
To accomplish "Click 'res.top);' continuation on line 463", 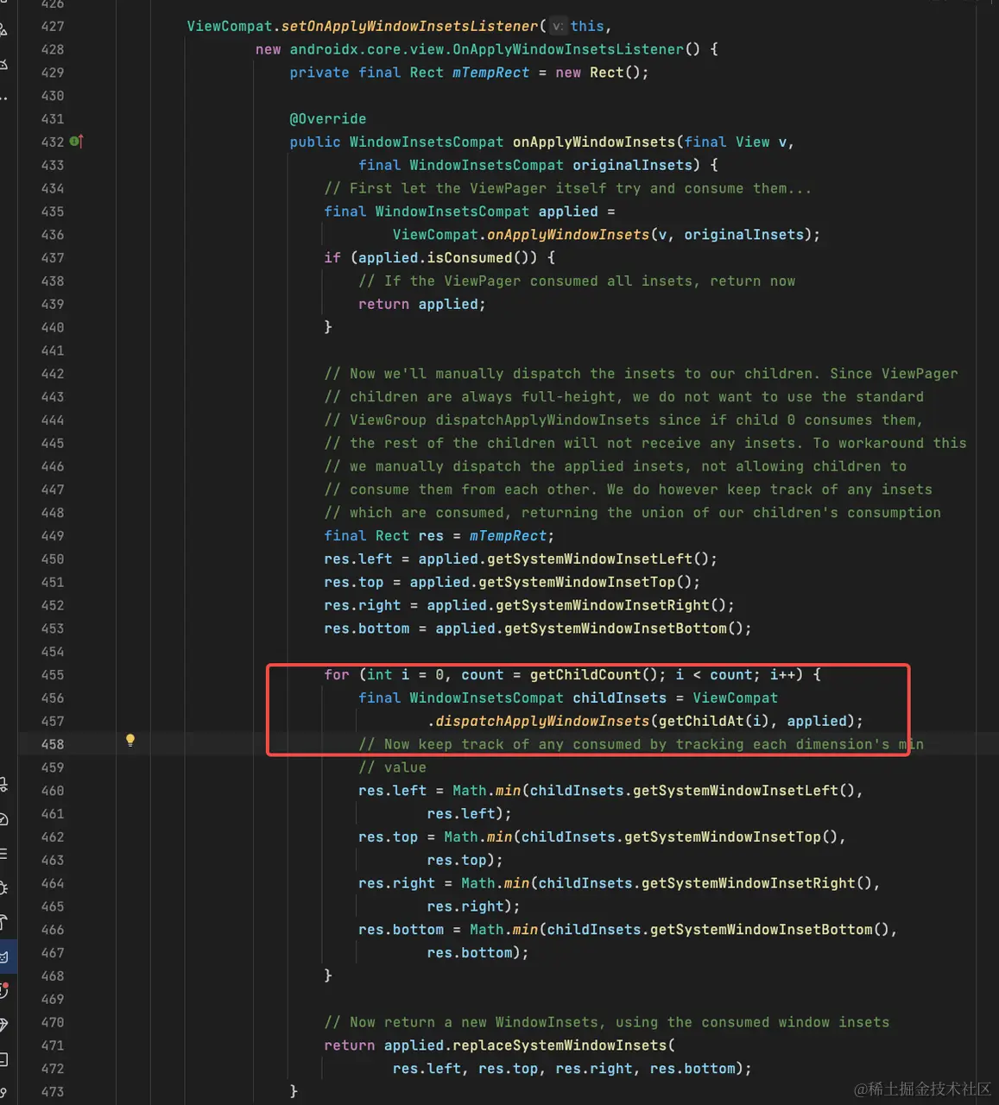I will [x=465, y=860].
